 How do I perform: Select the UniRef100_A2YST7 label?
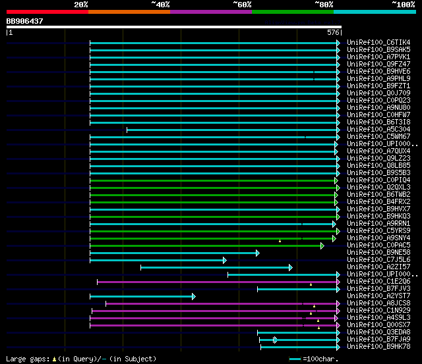378,296
